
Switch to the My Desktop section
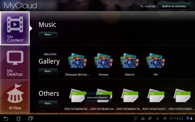tap(15, 62)
